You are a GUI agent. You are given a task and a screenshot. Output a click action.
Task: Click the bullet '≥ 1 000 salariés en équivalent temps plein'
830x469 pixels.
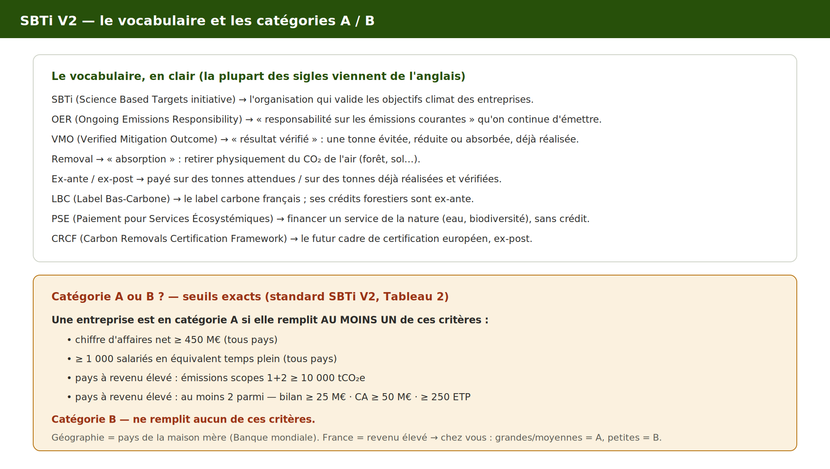tap(202, 359)
